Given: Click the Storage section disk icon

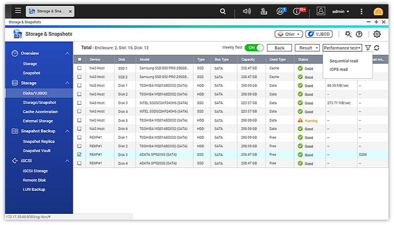Looking at the screenshot, I should click(15, 83).
